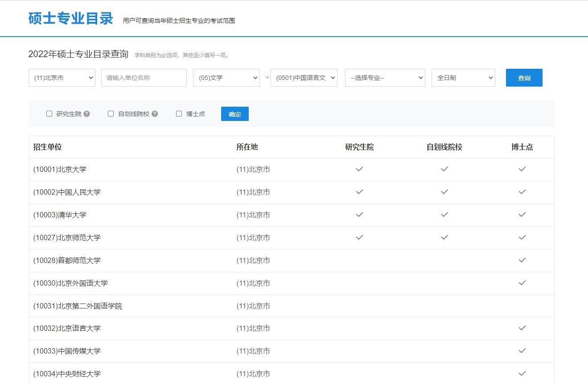The height and width of the screenshot is (383, 588).
Task: Open the 全日制 study mode dropdown
Action: pyautogui.click(x=463, y=78)
